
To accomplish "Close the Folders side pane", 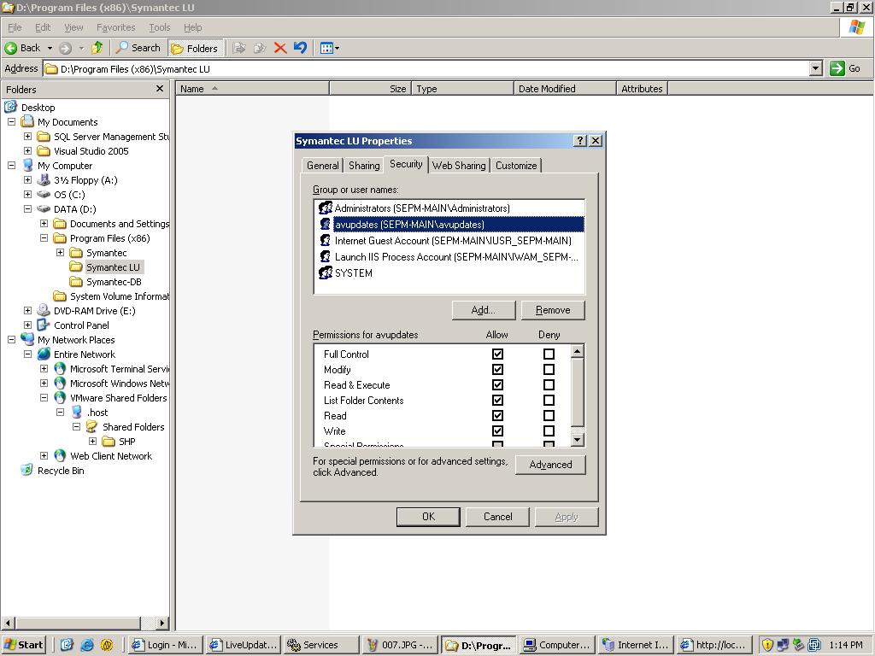I will coord(159,89).
